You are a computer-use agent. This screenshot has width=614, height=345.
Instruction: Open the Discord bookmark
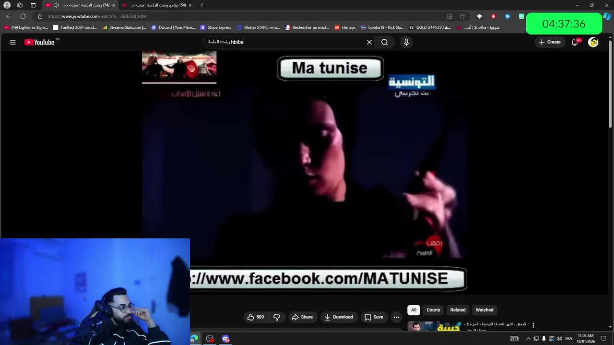pos(173,27)
